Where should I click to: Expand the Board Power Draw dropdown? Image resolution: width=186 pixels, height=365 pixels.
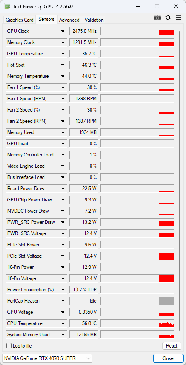(63, 189)
